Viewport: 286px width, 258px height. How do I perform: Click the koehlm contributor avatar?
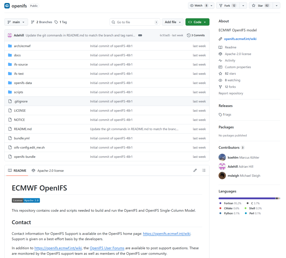pyautogui.click(x=222, y=158)
